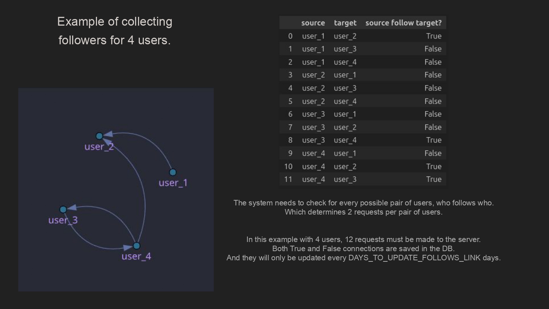Click the target cell of row 10

tap(345, 167)
